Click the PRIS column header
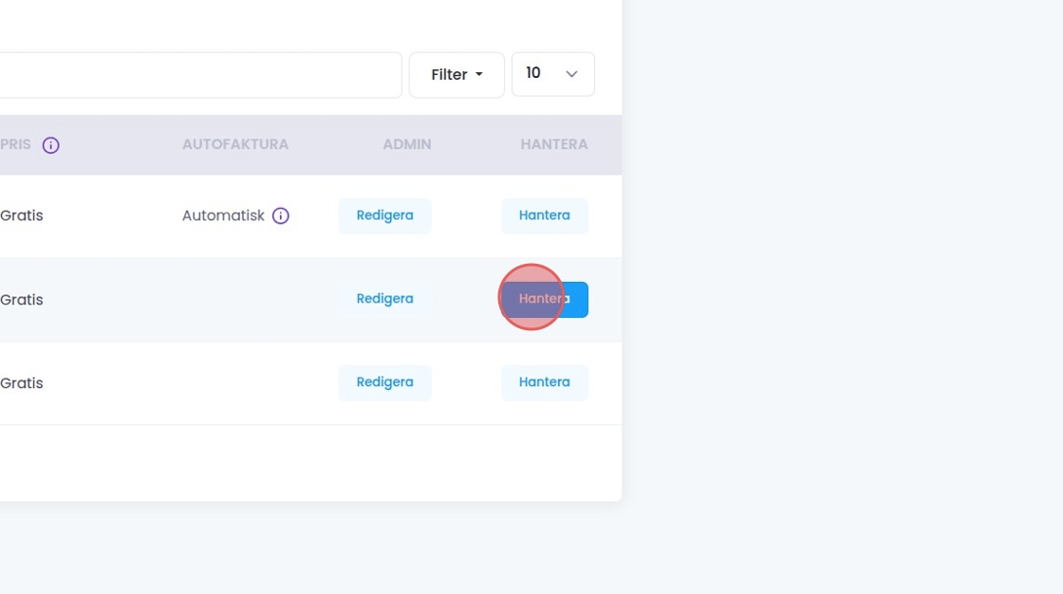The image size is (1063, 594). coord(16,145)
